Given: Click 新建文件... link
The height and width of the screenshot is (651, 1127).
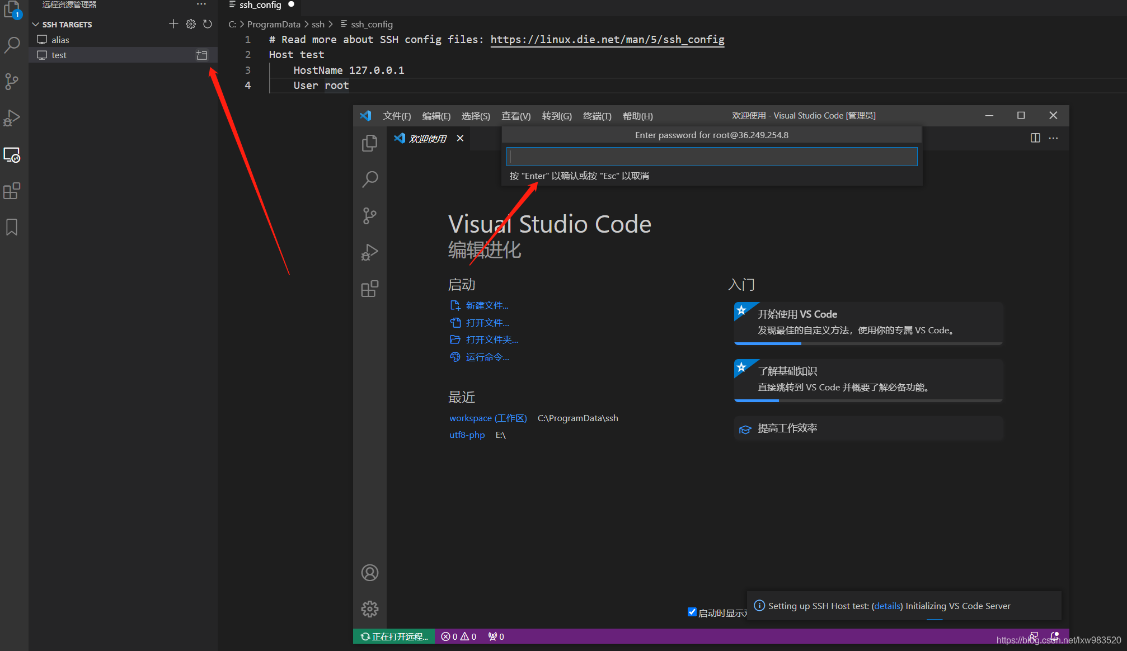Looking at the screenshot, I should point(487,305).
